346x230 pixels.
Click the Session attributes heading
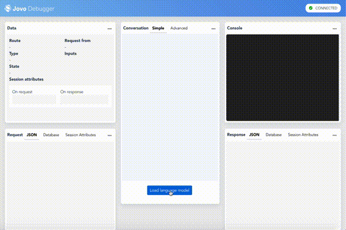[x=27, y=79]
